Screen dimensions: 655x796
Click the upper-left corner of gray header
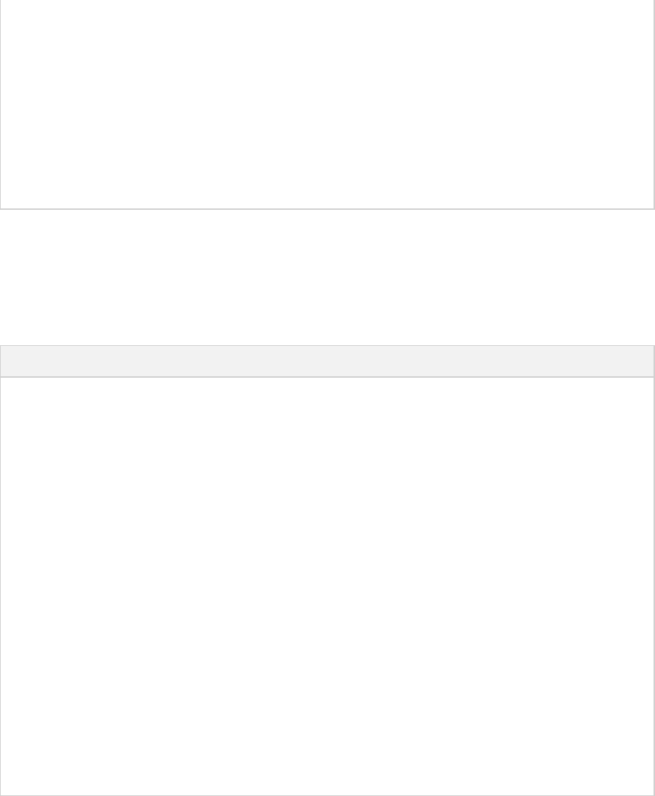1,346
